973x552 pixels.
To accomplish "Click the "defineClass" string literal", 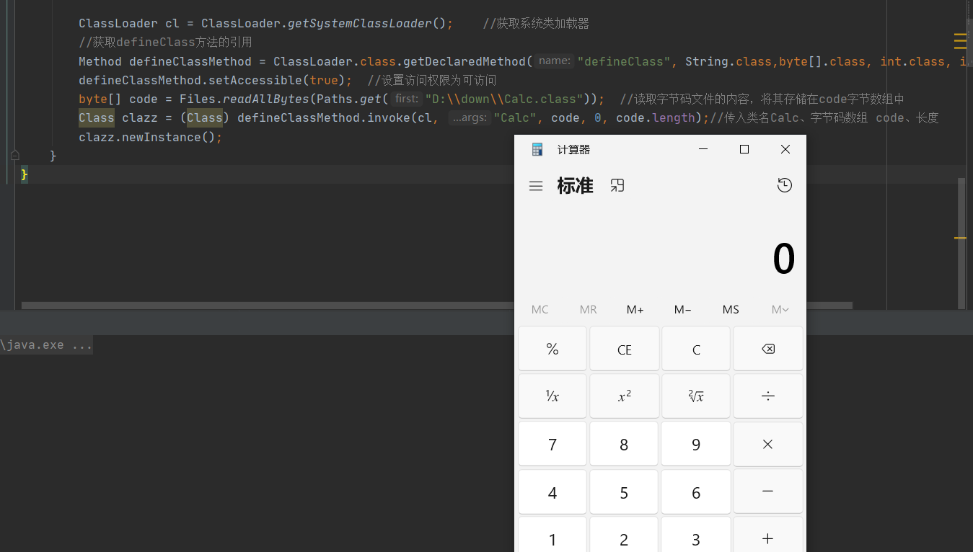I will coord(624,61).
